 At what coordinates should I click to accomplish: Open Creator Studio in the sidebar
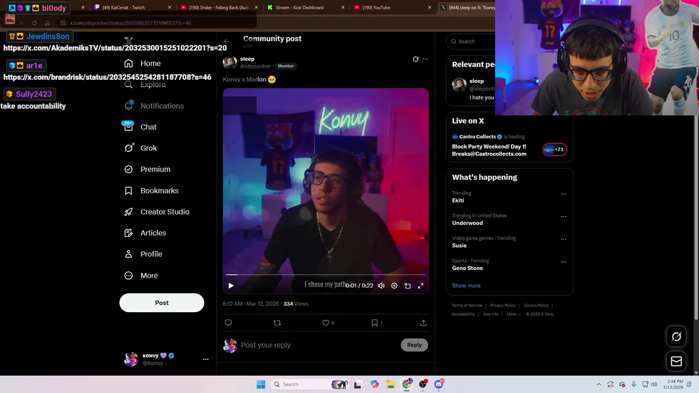click(x=157, y=212)
